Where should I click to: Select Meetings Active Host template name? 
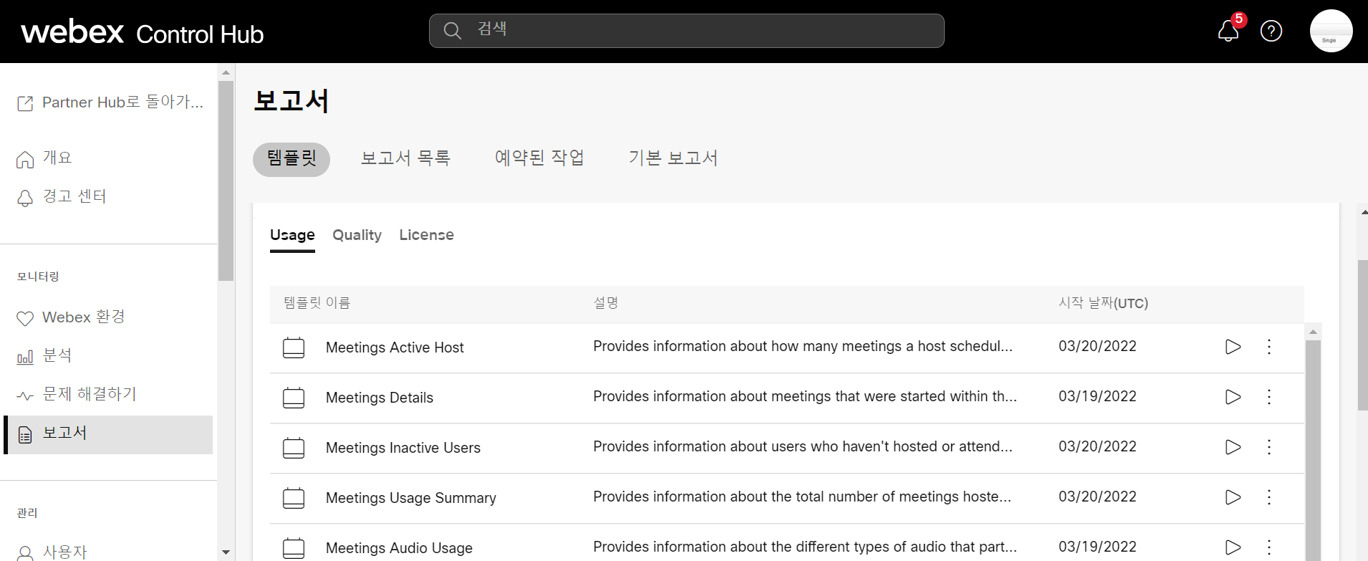[x=395, y=347]
